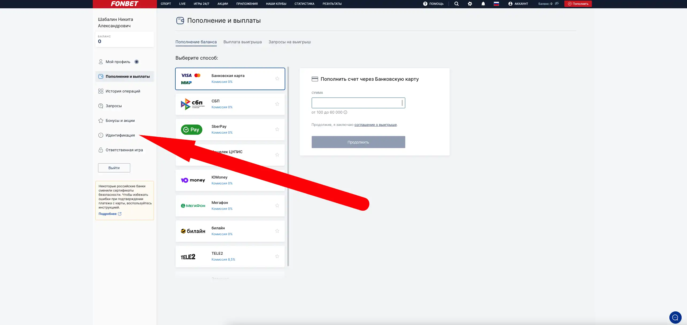Viewport: 687px width, 325px height.
Task: Click the Мой профиль status dot
Action: [137, 62]
